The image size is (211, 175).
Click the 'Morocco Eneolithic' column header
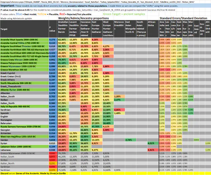(120, 29)
